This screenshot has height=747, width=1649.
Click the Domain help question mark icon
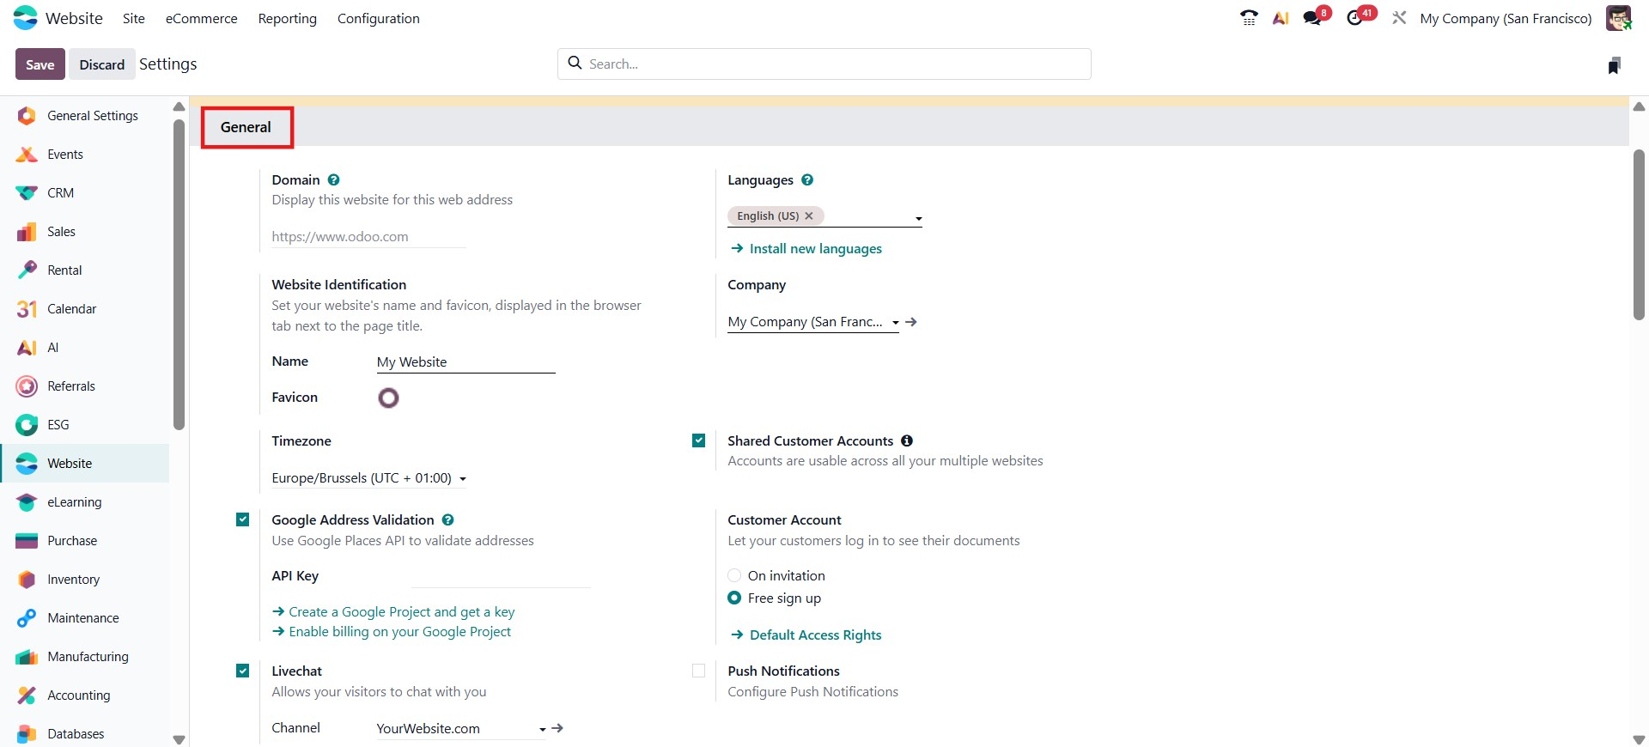point(334,180)
